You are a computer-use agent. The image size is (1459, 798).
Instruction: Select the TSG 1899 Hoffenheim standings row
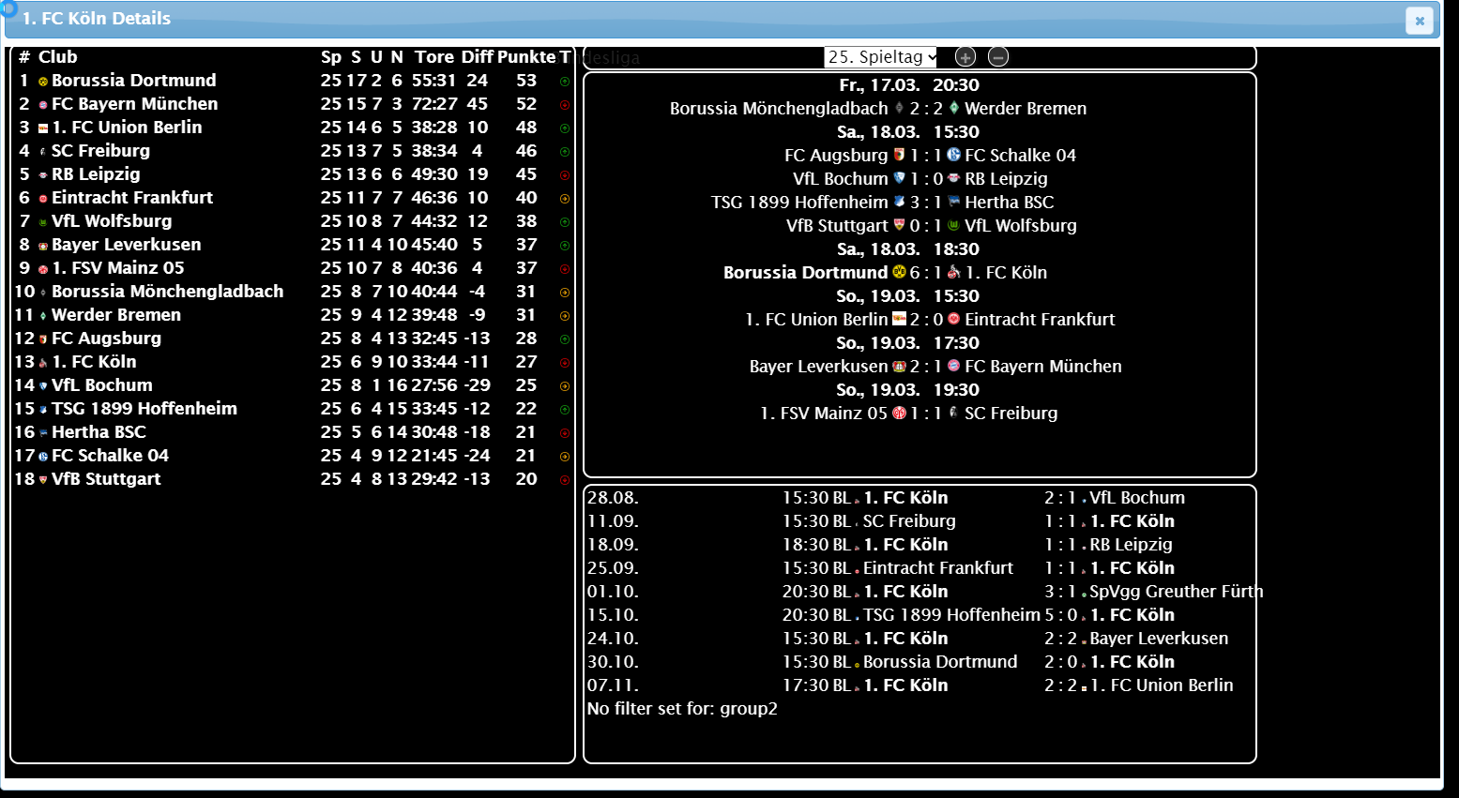[292, 409]
